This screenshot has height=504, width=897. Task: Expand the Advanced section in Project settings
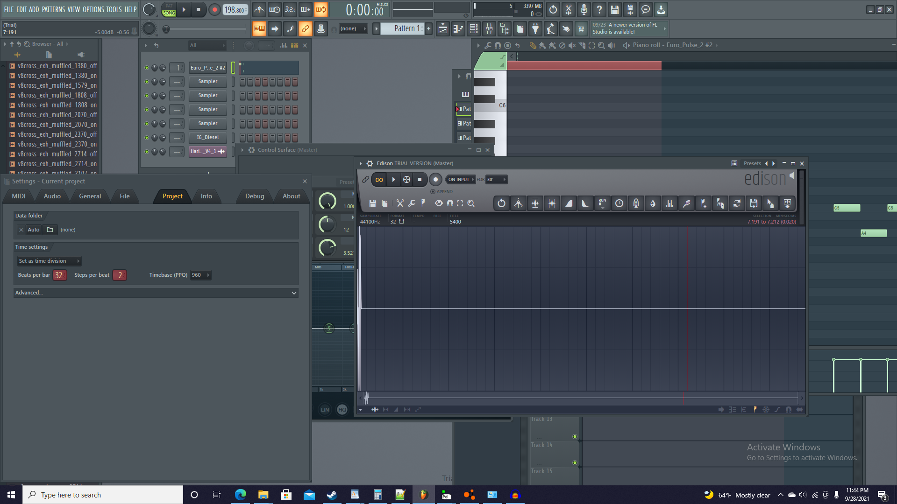click(156, 293)
